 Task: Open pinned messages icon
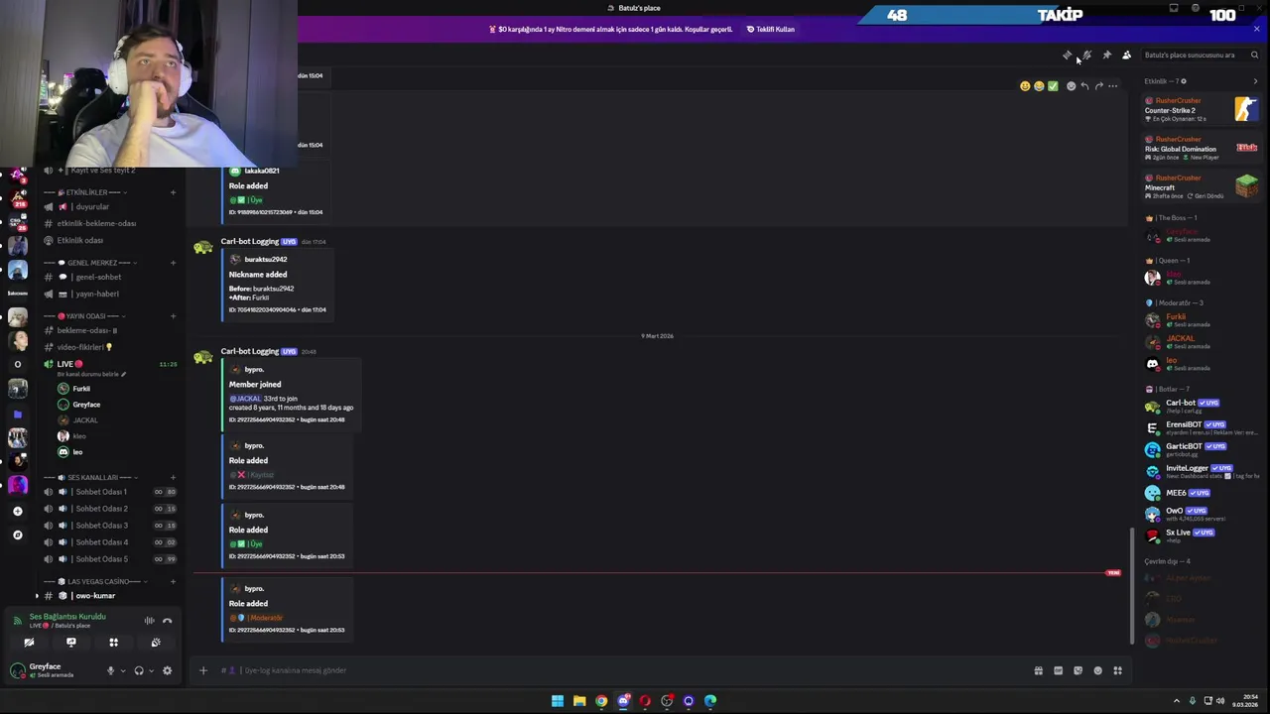point(1107,56)
